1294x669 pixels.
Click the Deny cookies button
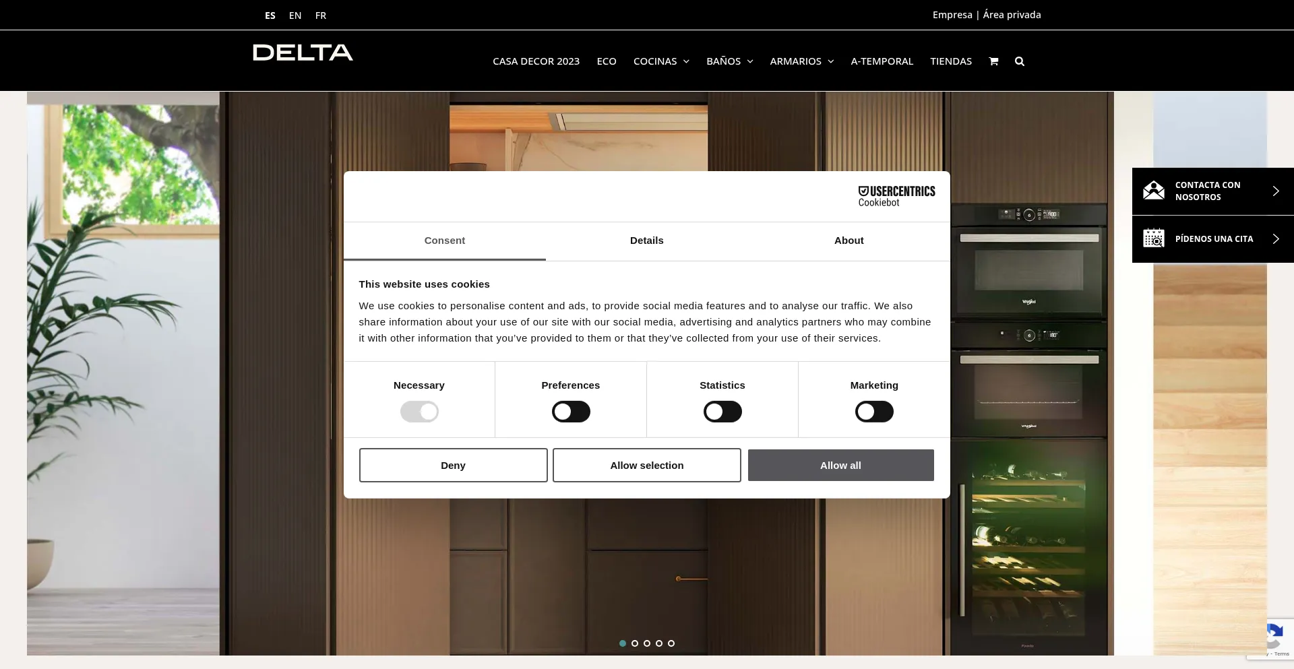tap(453, 465)
